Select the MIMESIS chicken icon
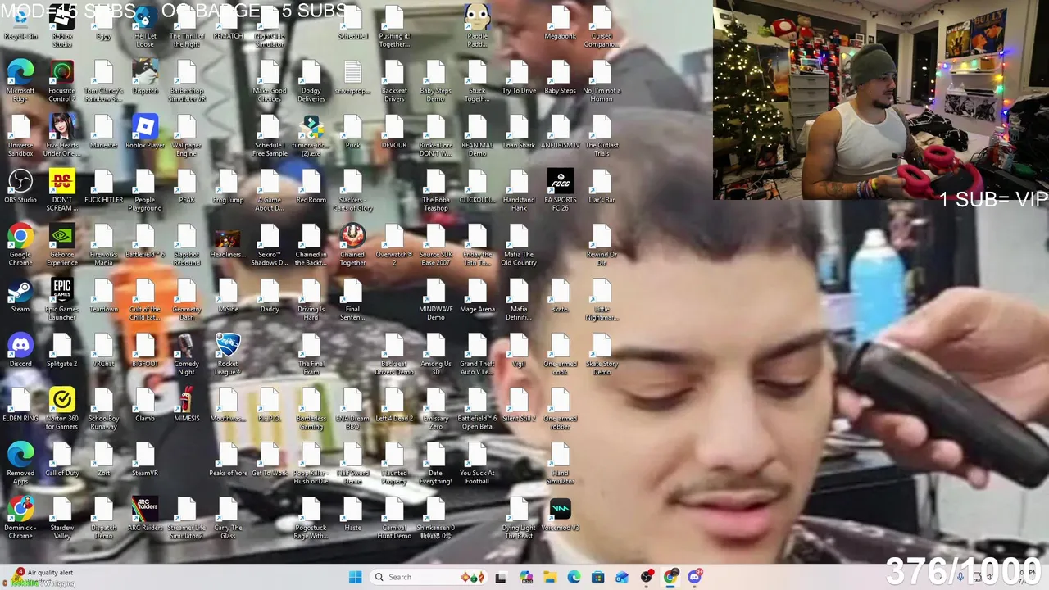The image size is (1049, 590). pos(186,405)
